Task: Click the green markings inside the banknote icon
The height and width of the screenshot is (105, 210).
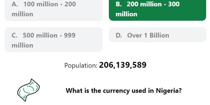Action: point(28,90)
